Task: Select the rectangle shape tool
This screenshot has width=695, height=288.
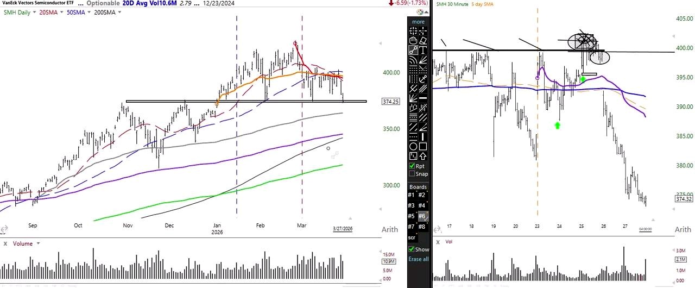Action: pos(422,146)
